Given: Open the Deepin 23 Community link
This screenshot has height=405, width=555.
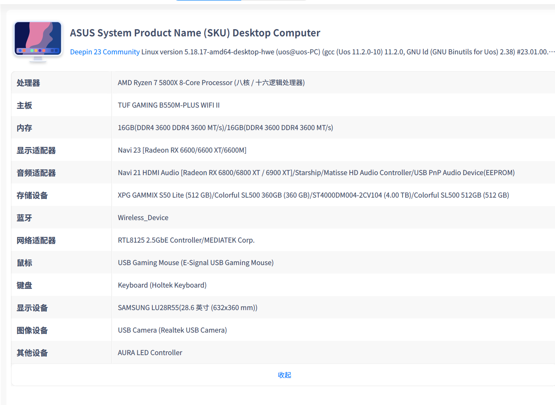Looking at the screenshot, I should [105, 52].
